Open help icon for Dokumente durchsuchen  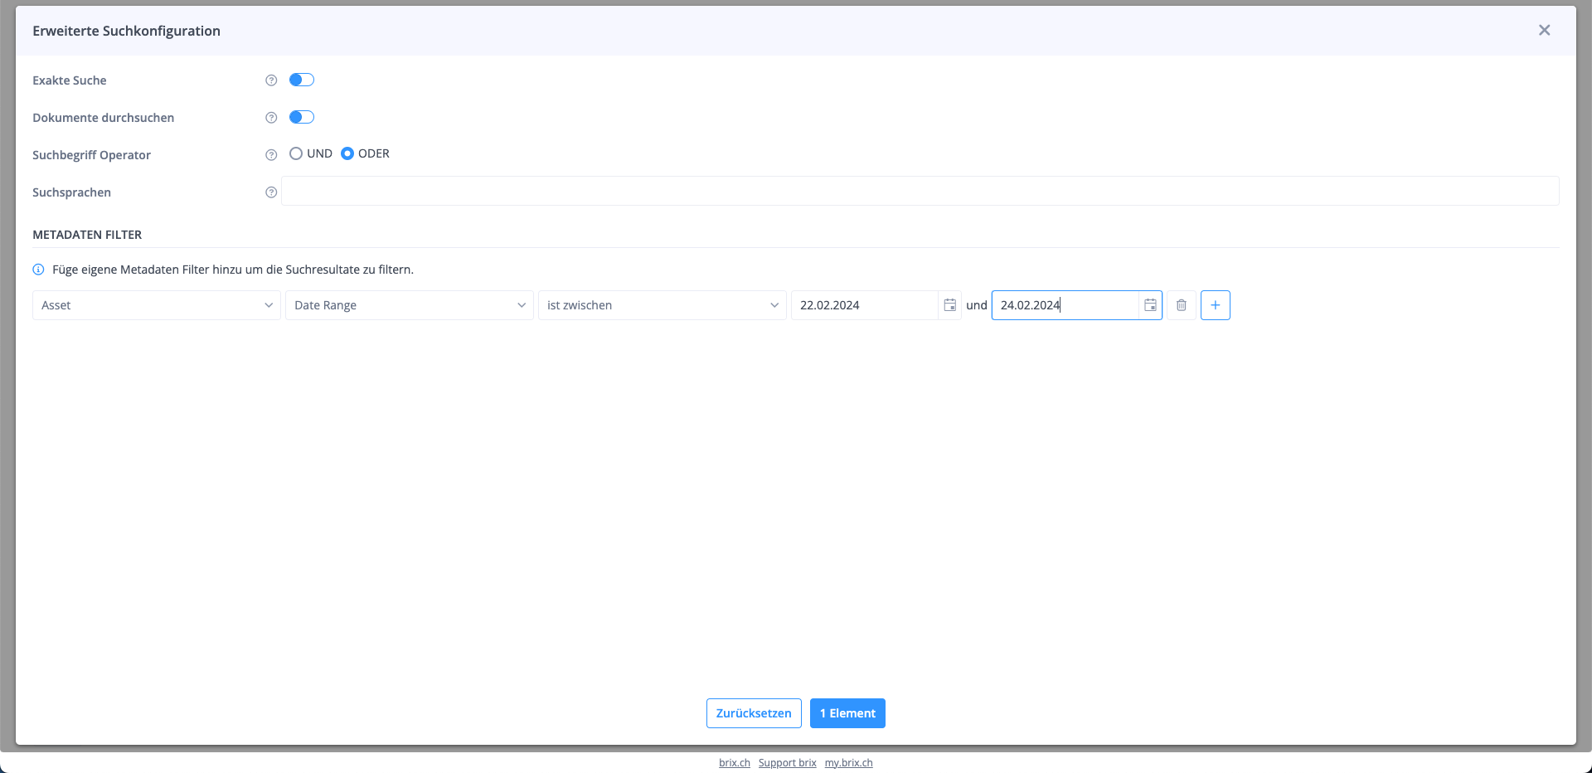(x=271, y=118)
